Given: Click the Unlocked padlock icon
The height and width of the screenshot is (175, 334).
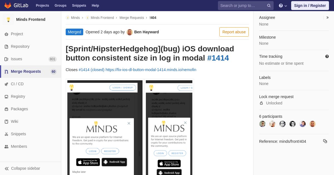Looking at the screenshot, I should tap(261, 103).
